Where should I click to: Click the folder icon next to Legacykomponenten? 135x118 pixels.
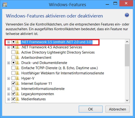point(18,94)
